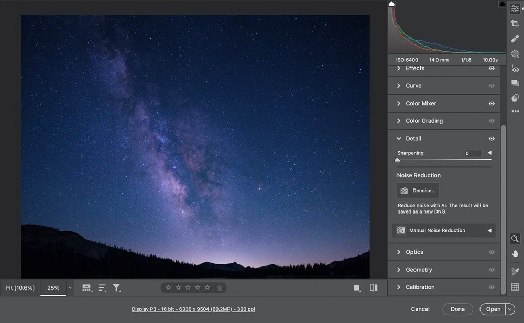Toggle the color sampler eyedropper tool
524x323 pixels.
pos(515,272)
